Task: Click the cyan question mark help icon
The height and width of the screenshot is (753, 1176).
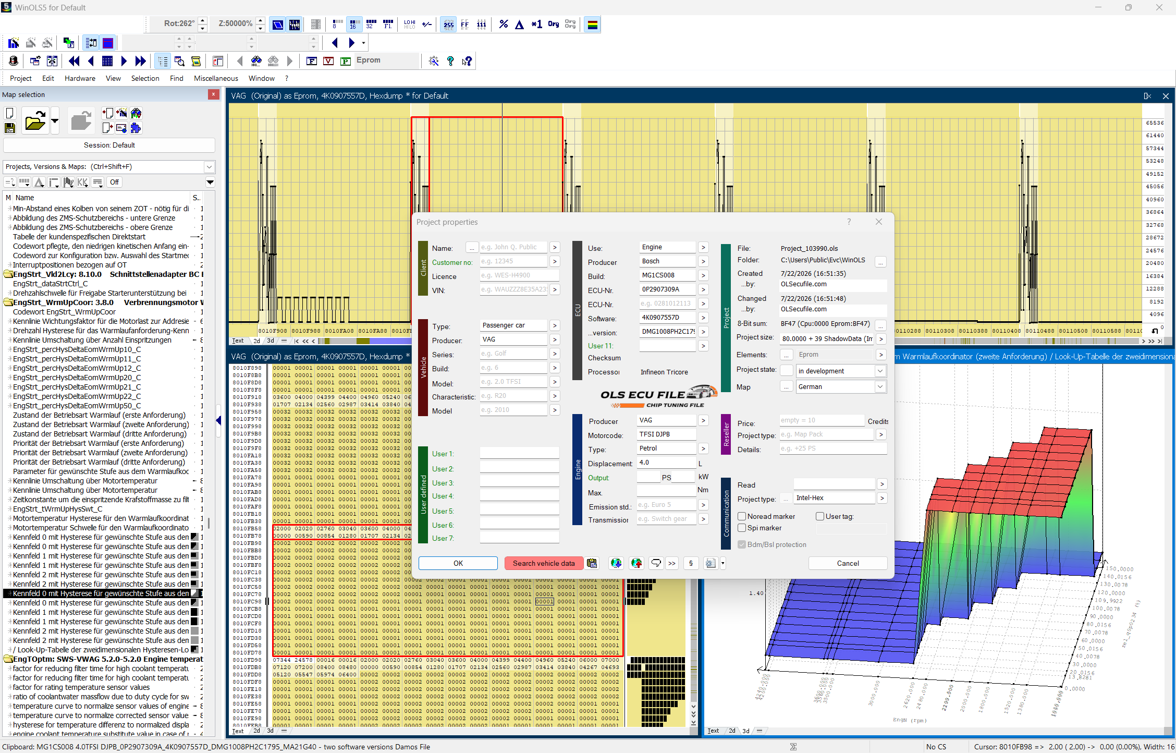Action: tap(450, 61)
